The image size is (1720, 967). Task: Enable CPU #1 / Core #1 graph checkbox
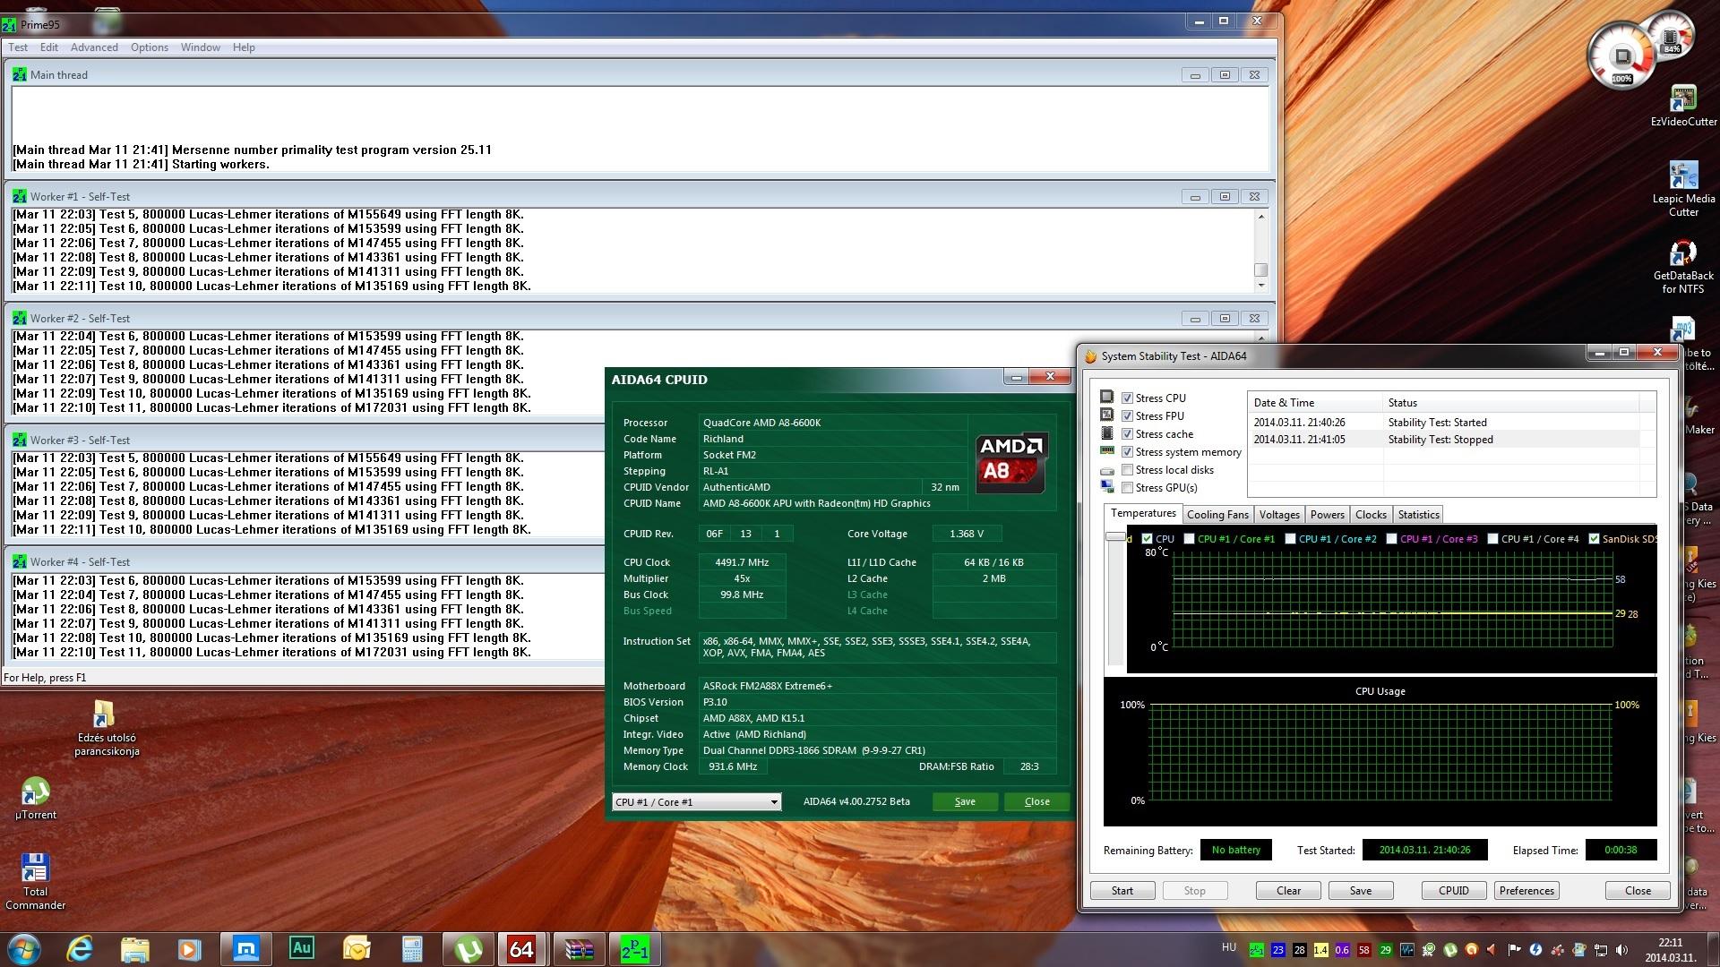click(x=1190, y=539)
